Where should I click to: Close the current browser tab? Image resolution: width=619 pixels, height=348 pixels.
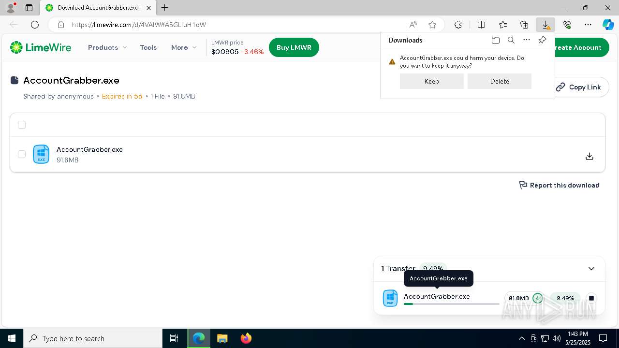tap(149, 8)
